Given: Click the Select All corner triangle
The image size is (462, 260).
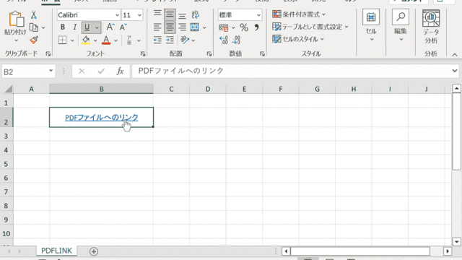Looking at the screenshot, I should tap(8, 89).
